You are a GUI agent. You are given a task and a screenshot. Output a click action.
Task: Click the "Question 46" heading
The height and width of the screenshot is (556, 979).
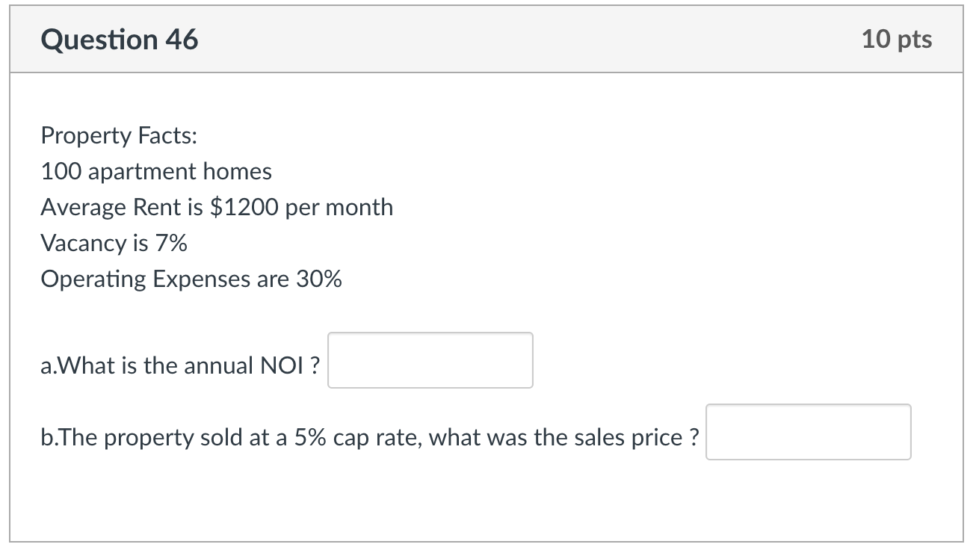(120, 40)
